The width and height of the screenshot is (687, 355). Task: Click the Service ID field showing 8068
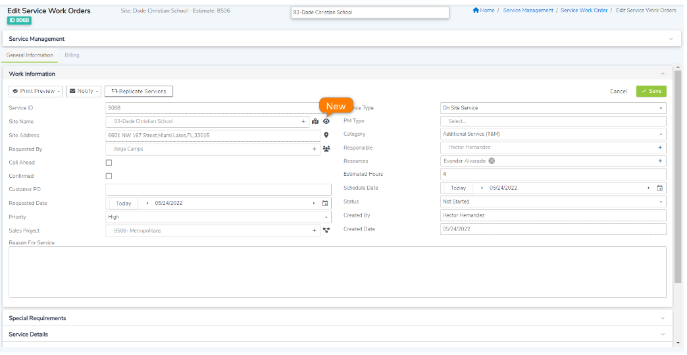point(218,108)
